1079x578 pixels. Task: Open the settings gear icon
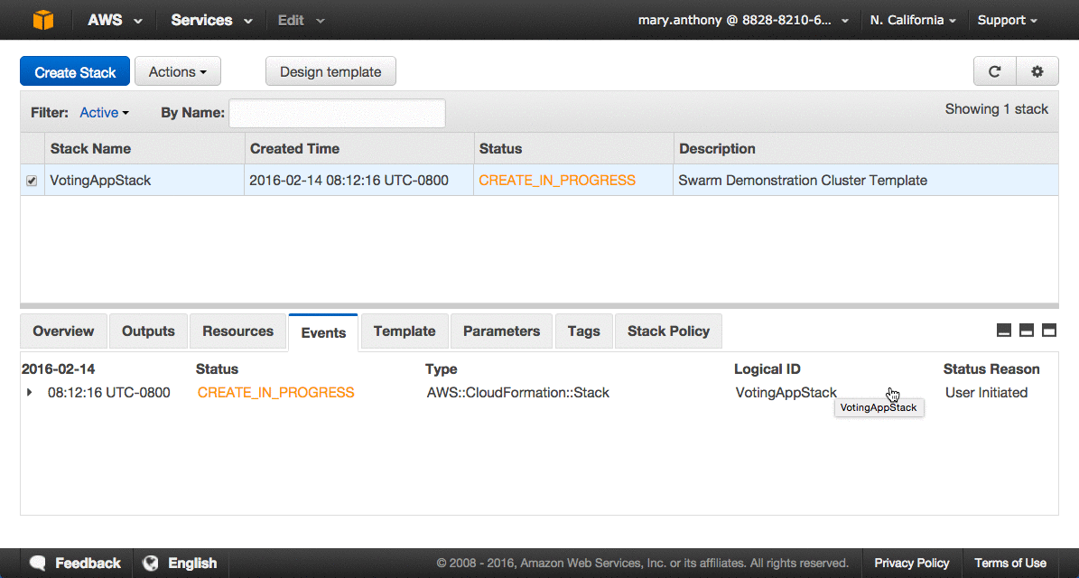coord(1037,72)
